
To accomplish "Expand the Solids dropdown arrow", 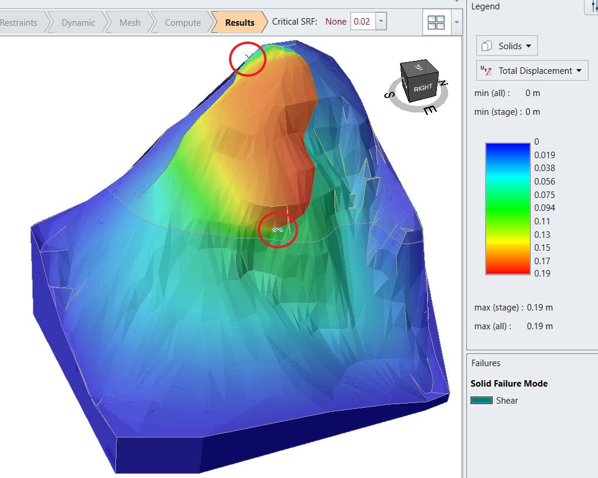I will point(528,46).
